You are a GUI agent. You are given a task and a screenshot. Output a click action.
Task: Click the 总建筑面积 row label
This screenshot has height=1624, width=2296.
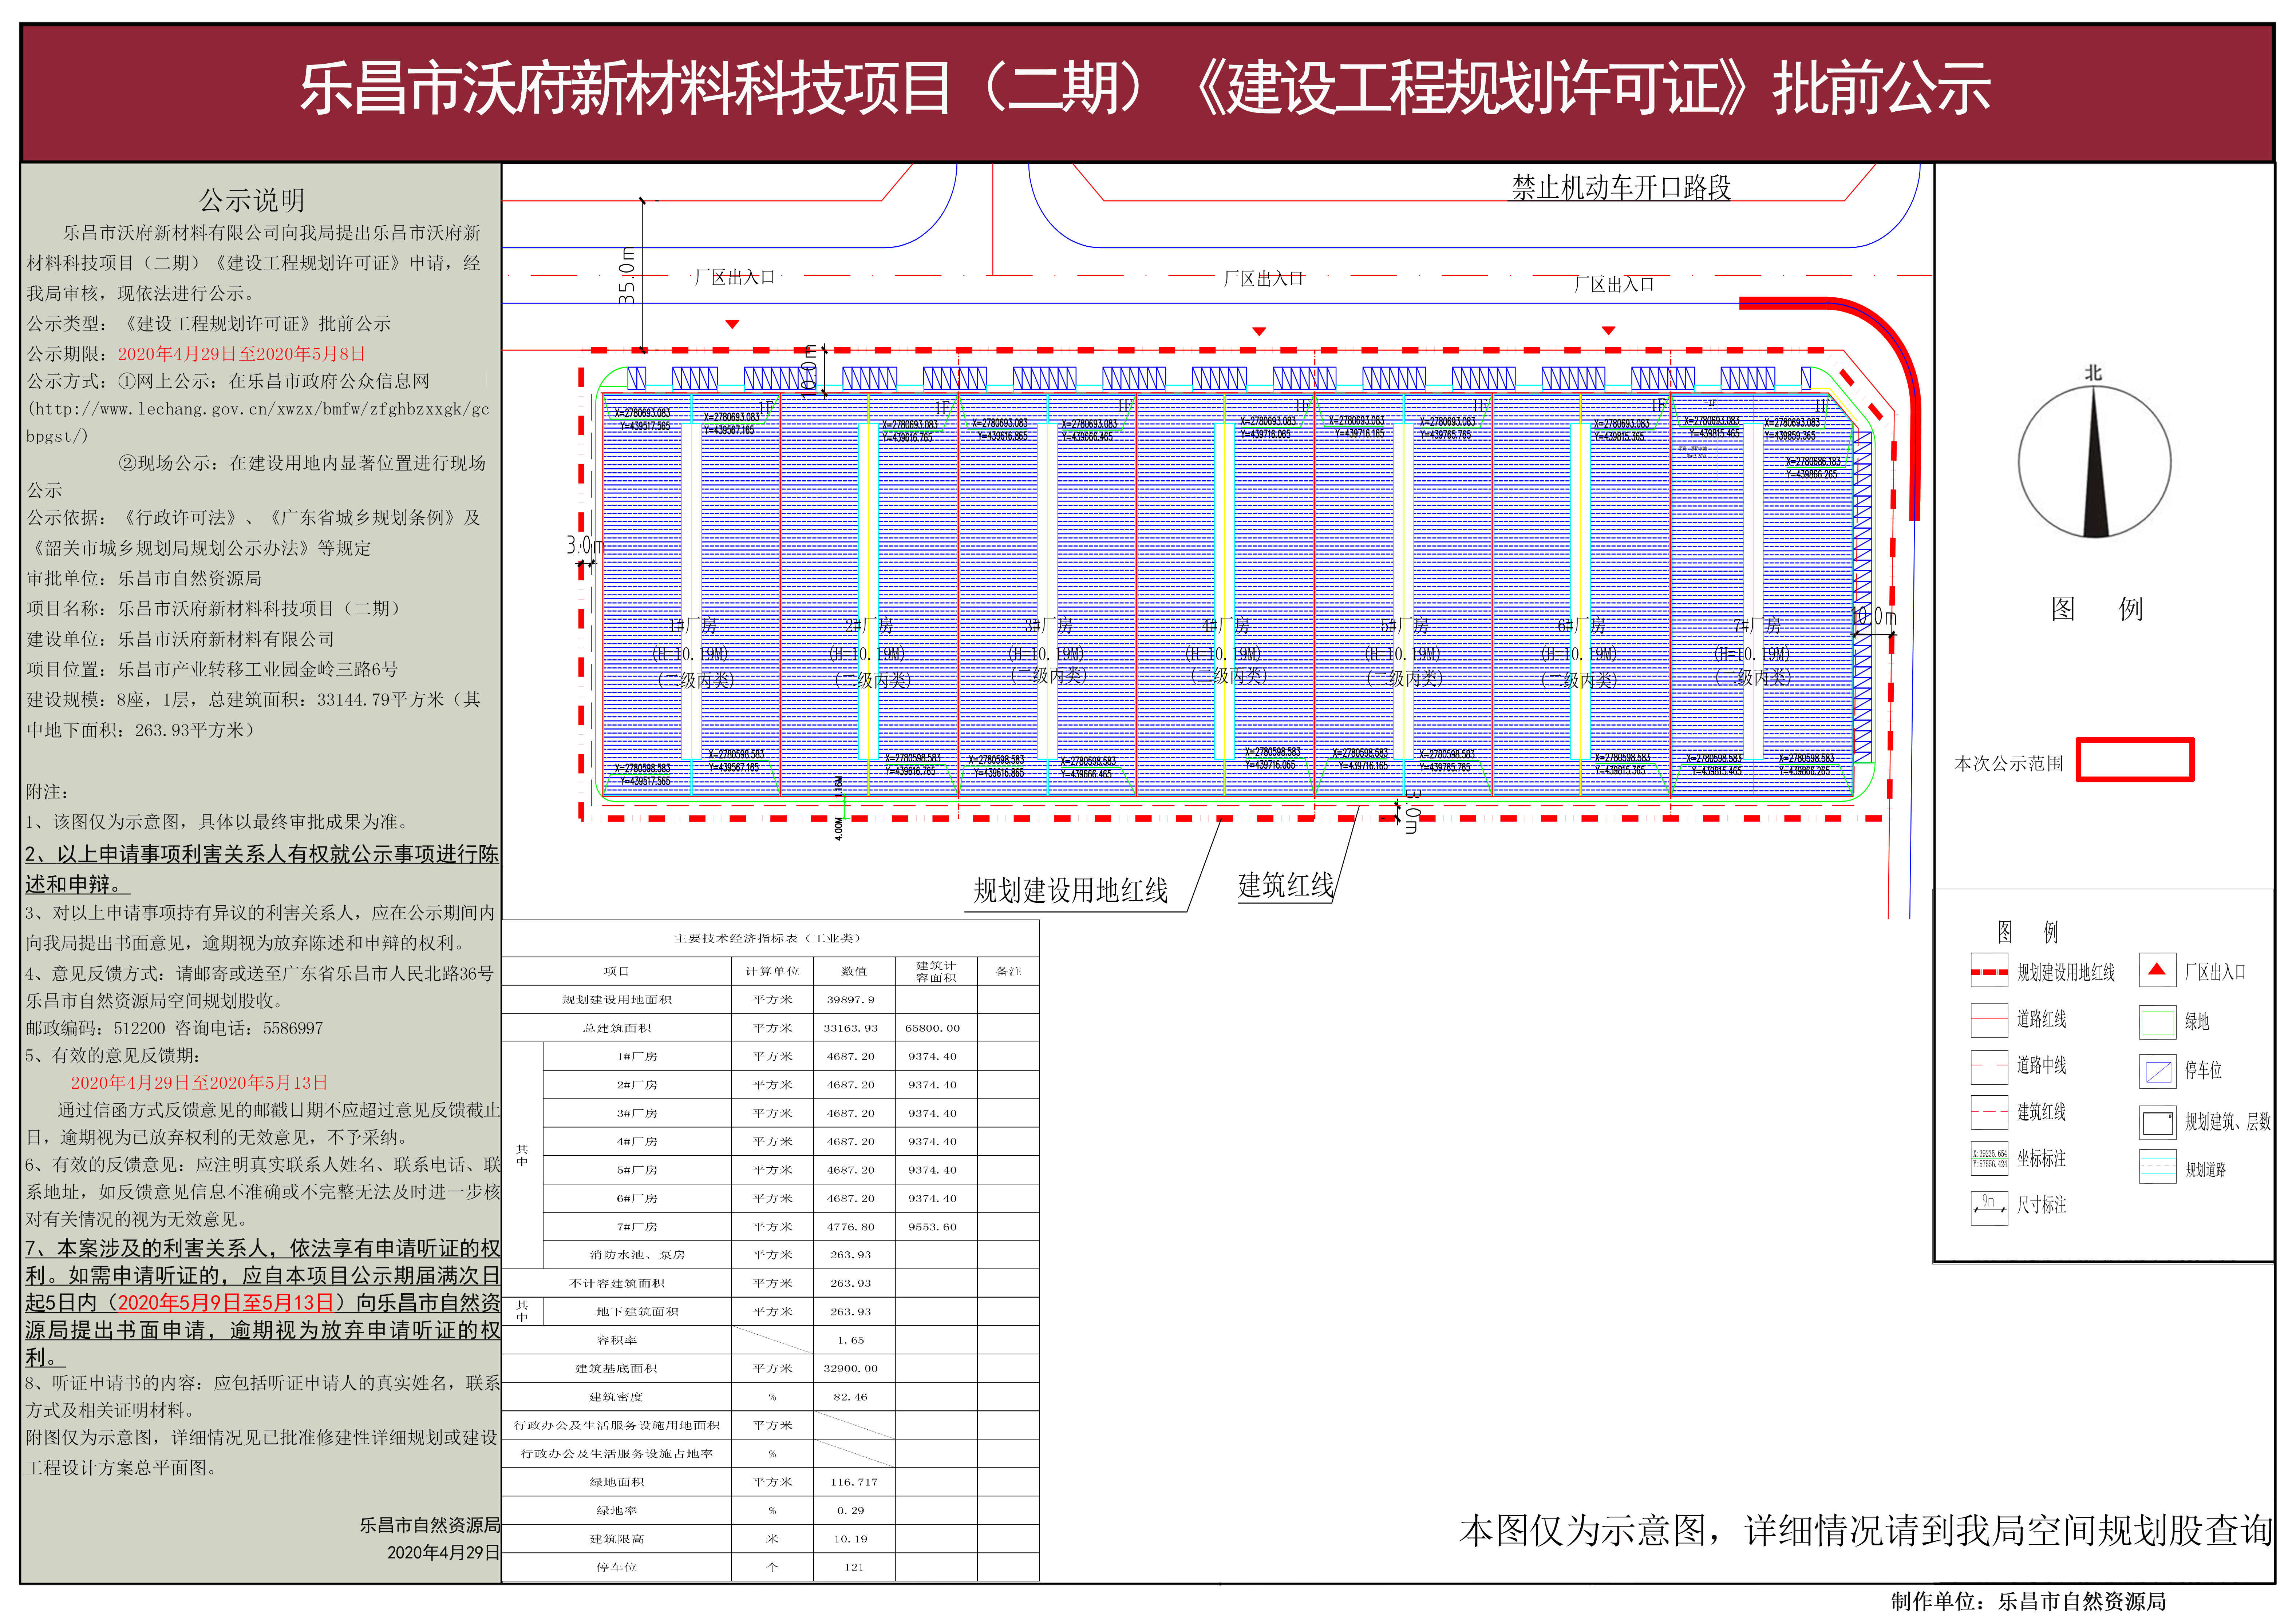616,1028
